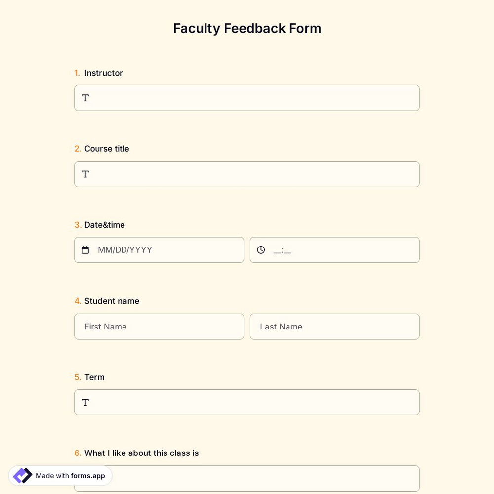Image resolution: width=494 pixels, height=494 pixels.
Task: Click the clock icon in the time field
Action: 261,249
